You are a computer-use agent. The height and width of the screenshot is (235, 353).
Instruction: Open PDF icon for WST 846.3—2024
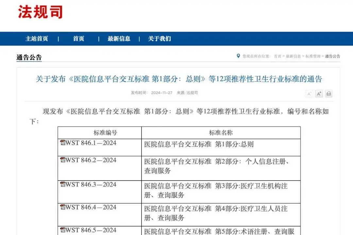(x=62, y=184)
